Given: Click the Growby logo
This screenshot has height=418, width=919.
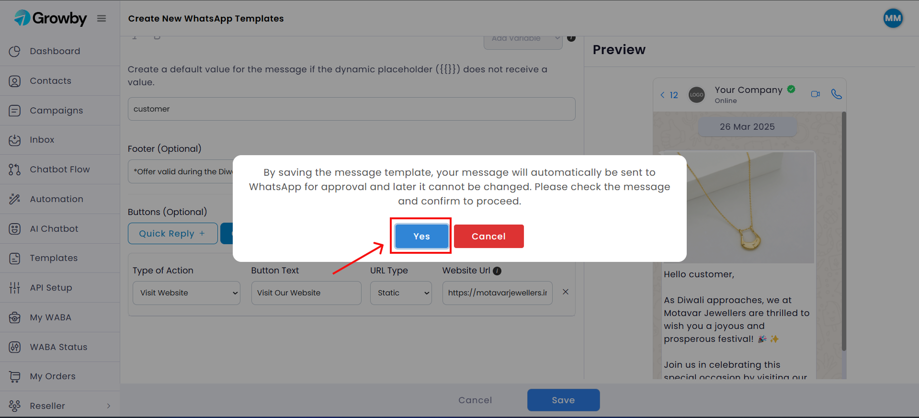Looking at the screenshot, I should pyautogui.click(x=51, y=18).
